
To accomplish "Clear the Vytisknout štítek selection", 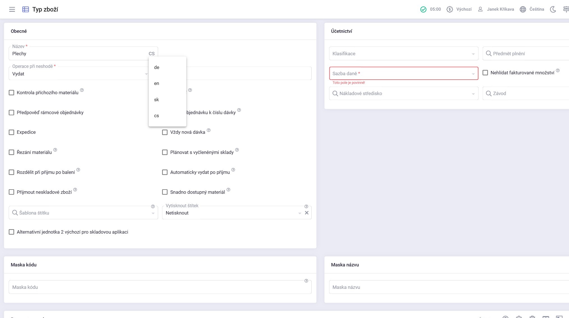I will coord(307,213).
